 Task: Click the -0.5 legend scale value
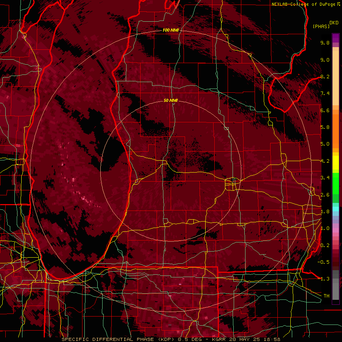click(323, 262)
